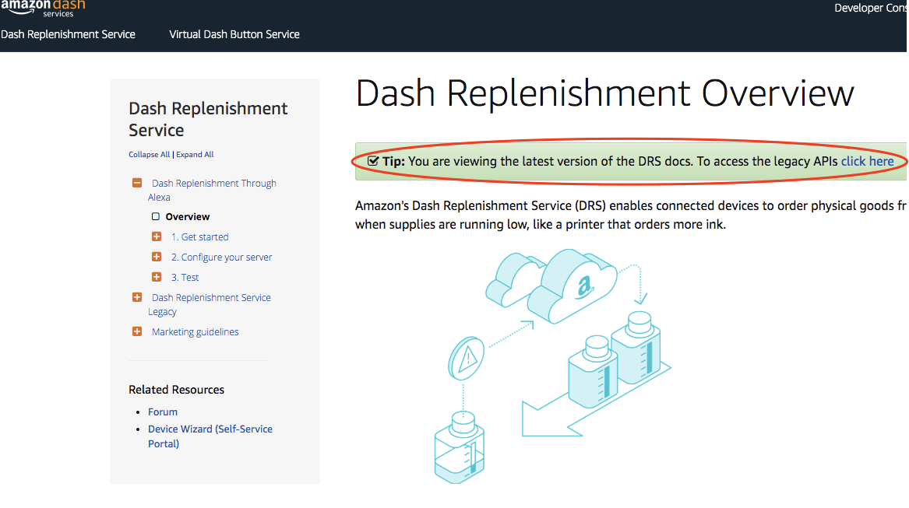This screenshot has height=508, width=909.
Task: Open Virtual Dash Button Service nav tab
Action: (234, 34)
